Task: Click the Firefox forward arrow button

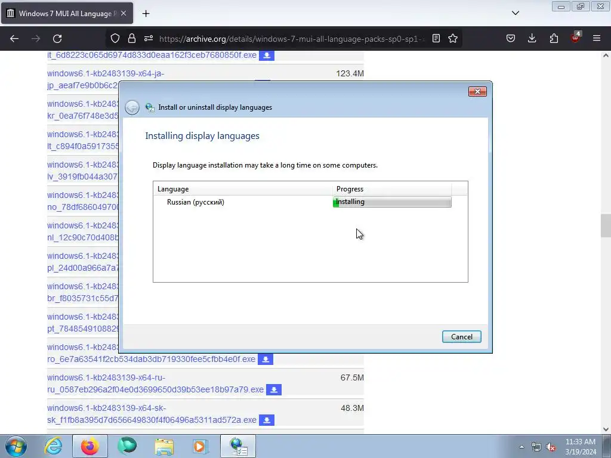Action: tap(36, 39)
